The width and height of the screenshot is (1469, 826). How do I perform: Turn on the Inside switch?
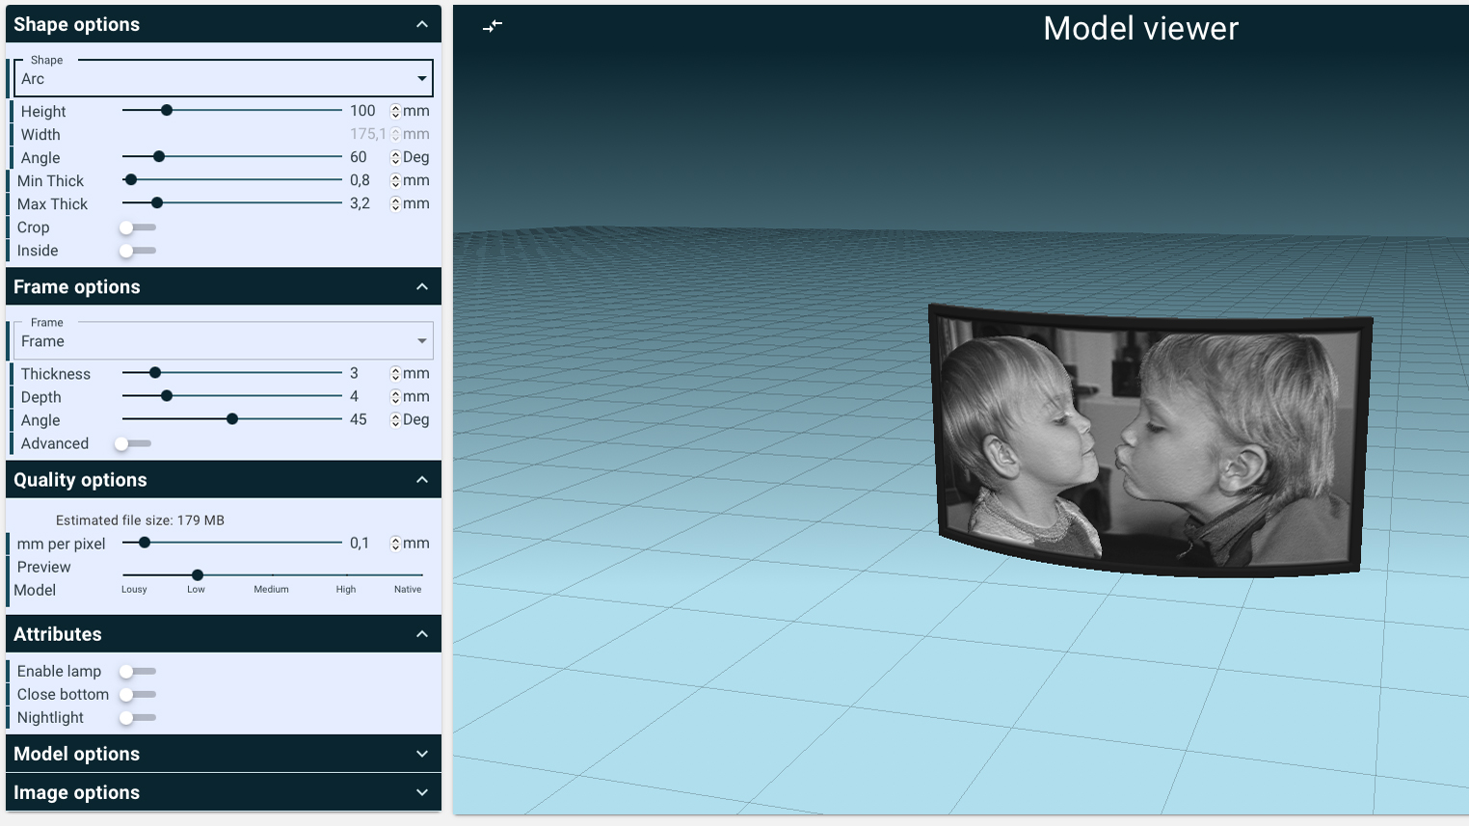coord(137,251)
